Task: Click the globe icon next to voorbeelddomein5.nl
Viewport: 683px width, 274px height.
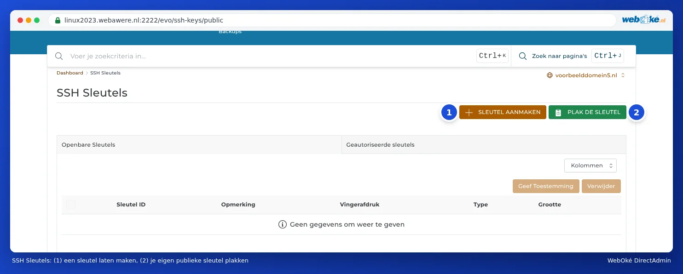Action: tap(550, 75)
